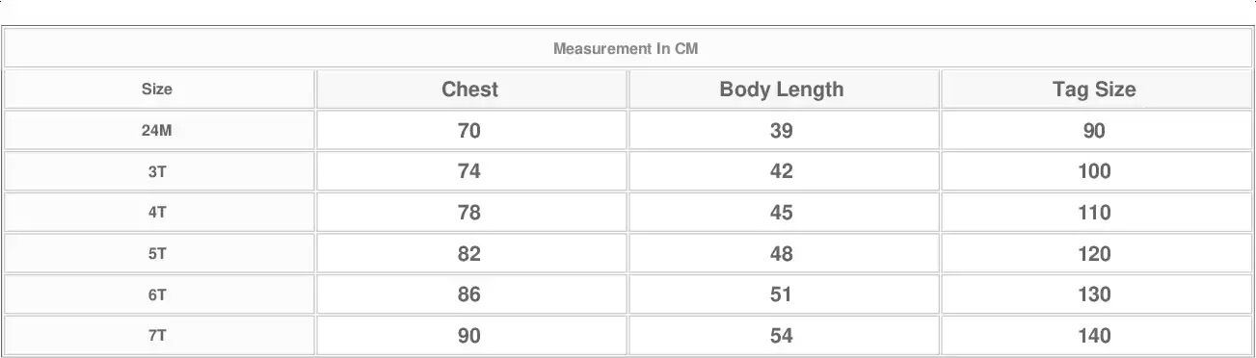The width and height of the screenshot is (1256, 358).
Task: Click the Chest column header
Action: (469, 89)
